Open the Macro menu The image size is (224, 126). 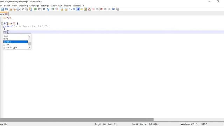(x=54, y=6)
